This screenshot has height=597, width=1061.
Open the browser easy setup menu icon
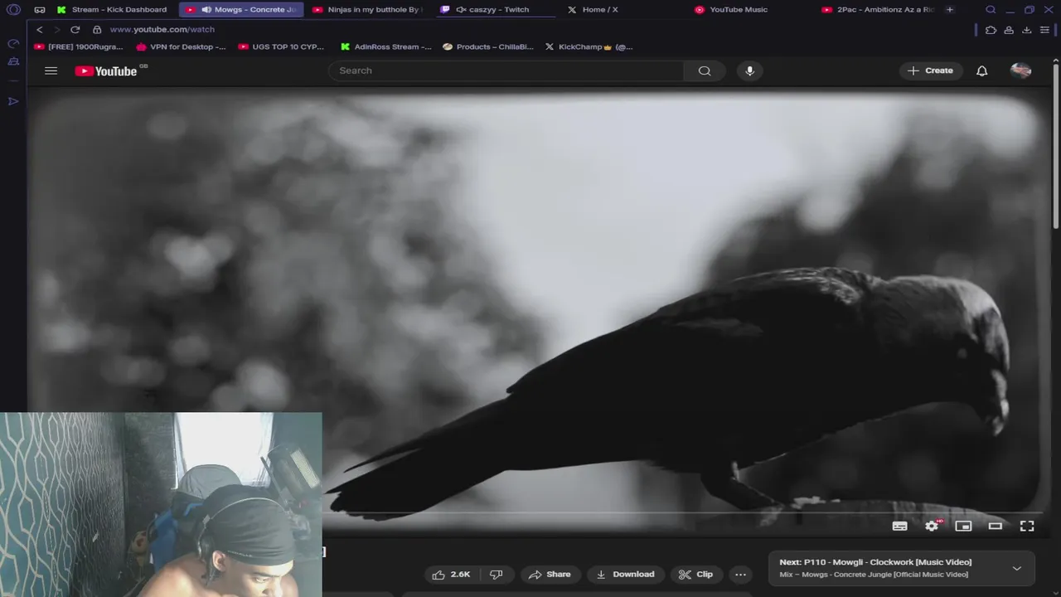1044,30
